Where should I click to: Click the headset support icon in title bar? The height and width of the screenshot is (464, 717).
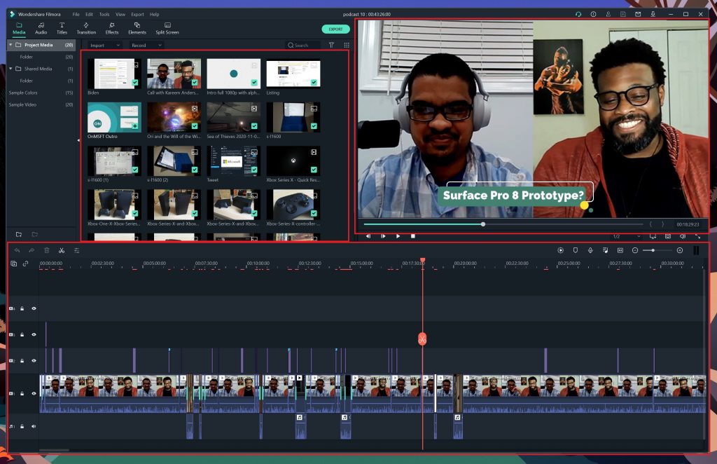[578, 14]
